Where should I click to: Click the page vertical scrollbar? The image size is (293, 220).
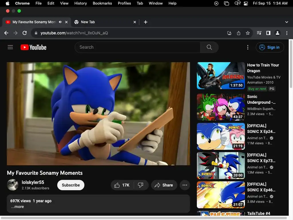291,64
